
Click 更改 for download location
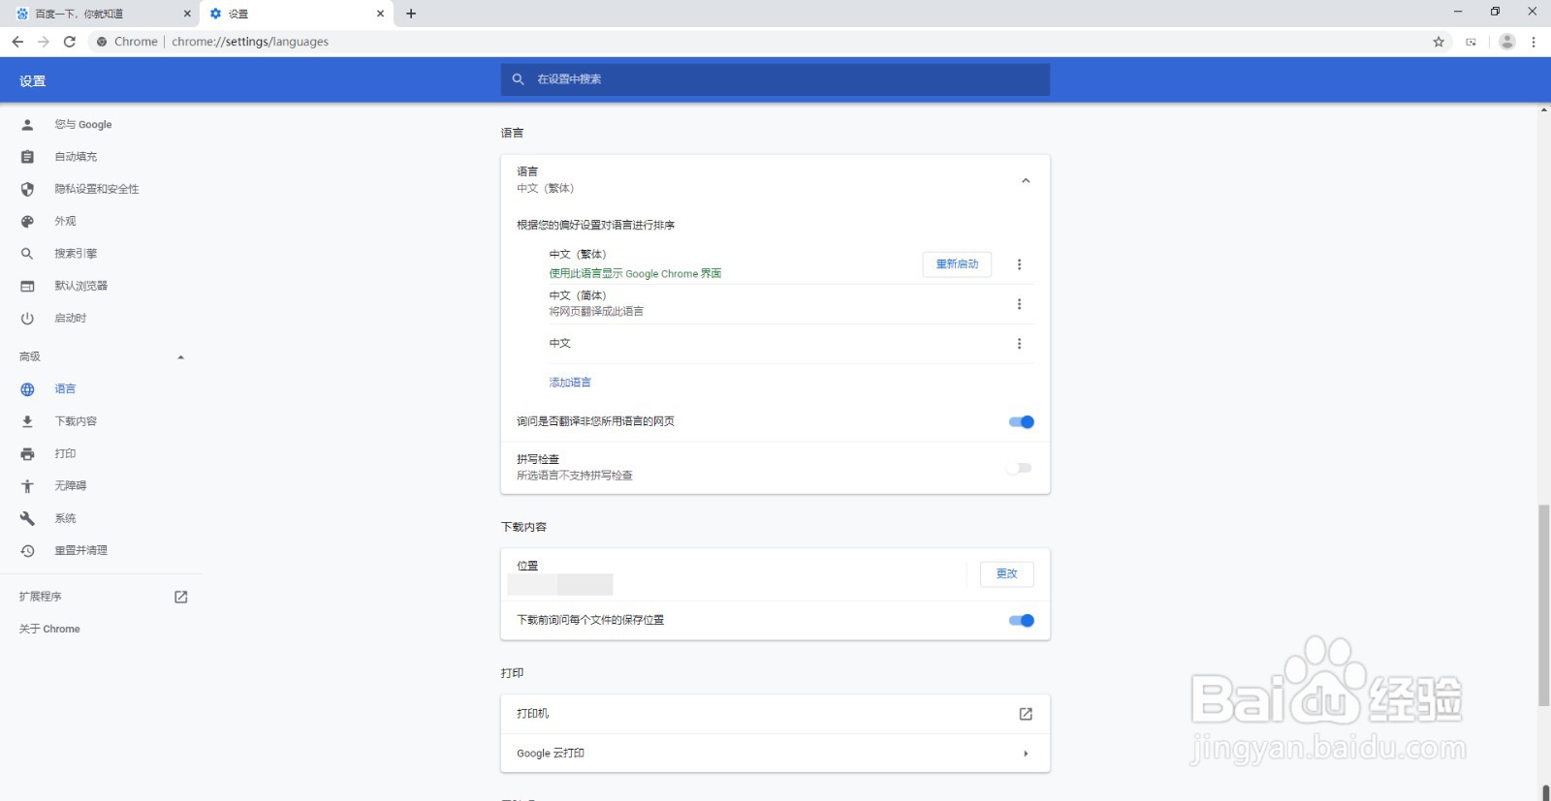point(1007,574)
